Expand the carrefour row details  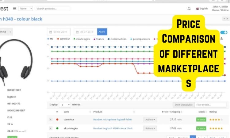click(51, 120)
